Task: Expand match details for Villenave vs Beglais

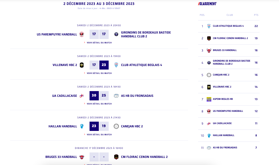Action: click(99, 73)
